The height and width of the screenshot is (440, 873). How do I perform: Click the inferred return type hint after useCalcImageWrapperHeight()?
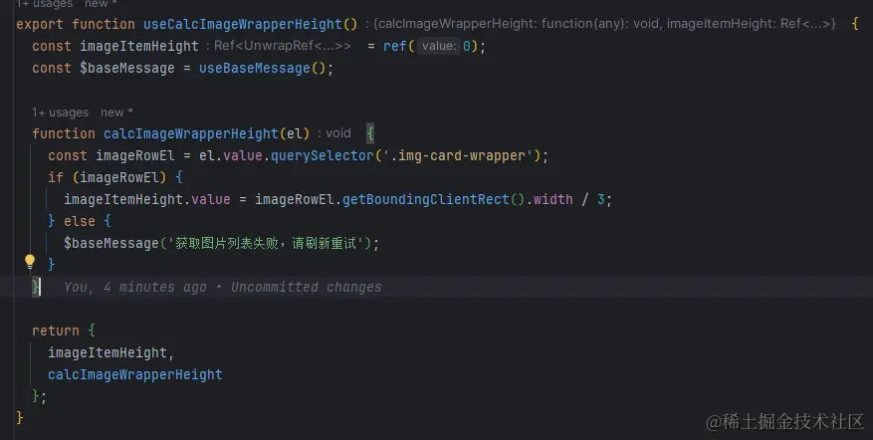(x=601, y=24)
